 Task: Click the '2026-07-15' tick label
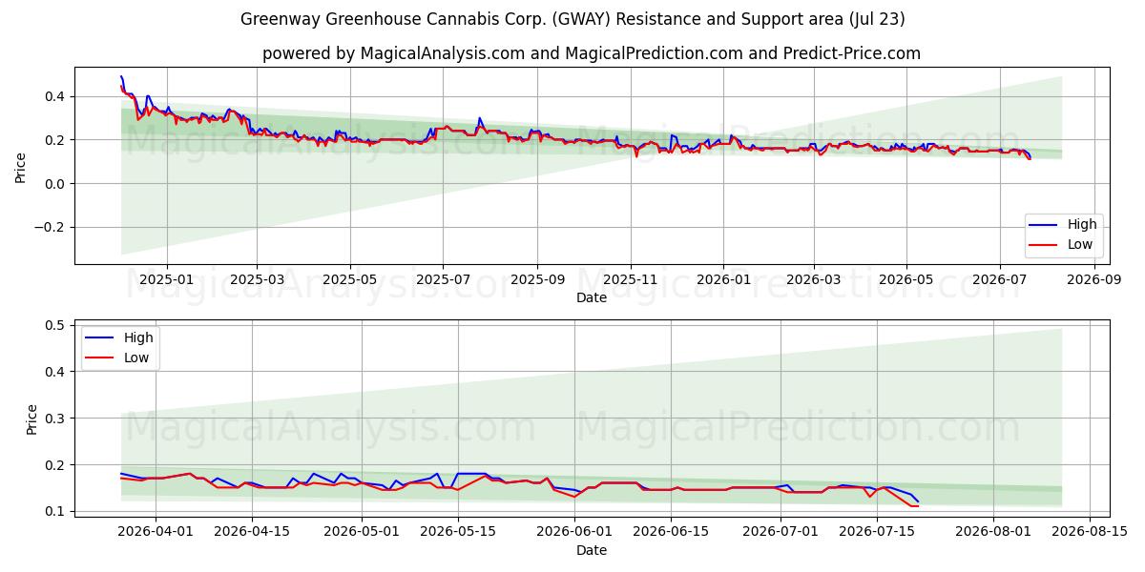[878, 532]
